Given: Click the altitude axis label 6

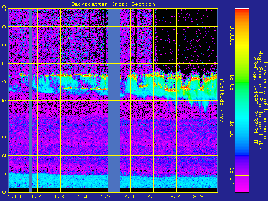Looking at the screenshot, I should (x=4, y=82).
